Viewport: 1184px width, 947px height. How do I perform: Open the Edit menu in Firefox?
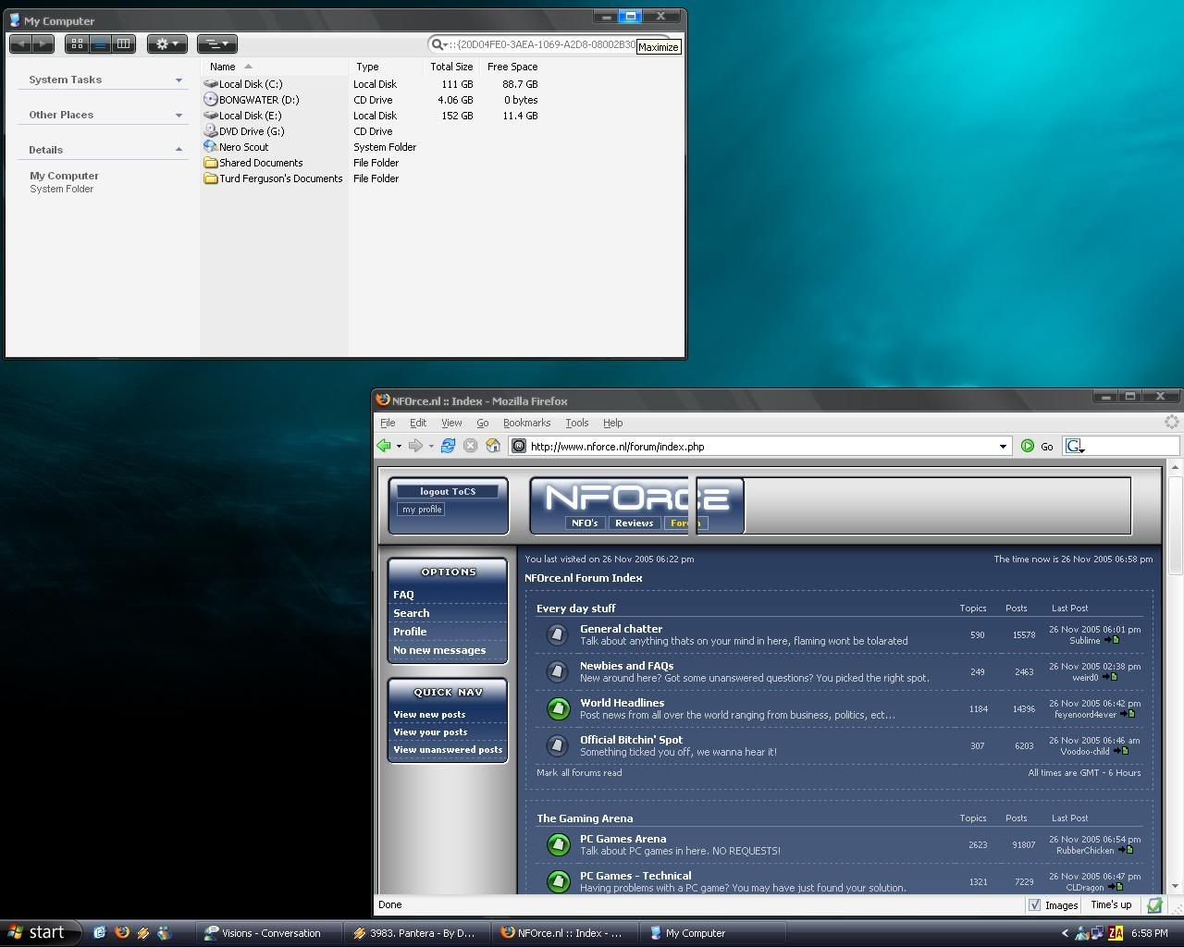click(418, 423)
